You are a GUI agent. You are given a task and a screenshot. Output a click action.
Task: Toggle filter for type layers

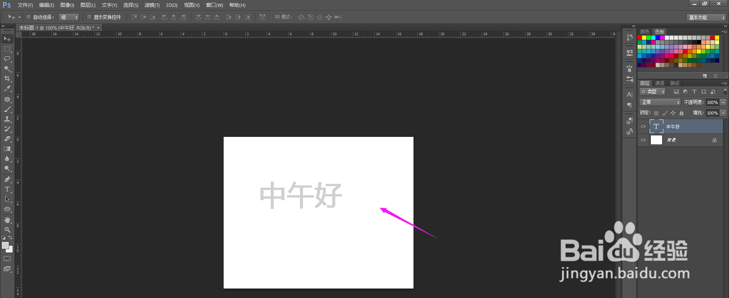coord(694,92)
